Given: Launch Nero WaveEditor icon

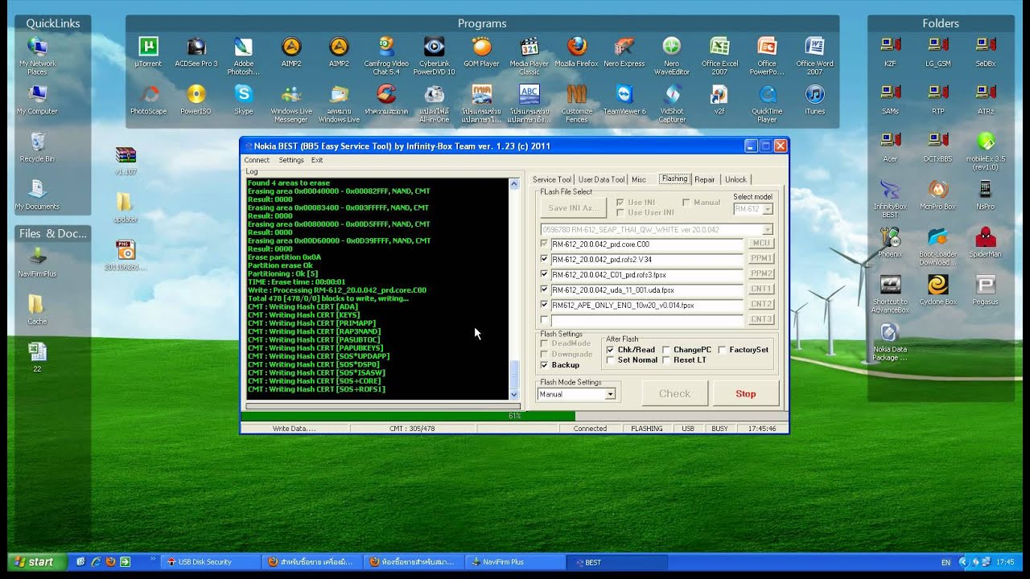Looking at the screenshot, I should point(671,47).
